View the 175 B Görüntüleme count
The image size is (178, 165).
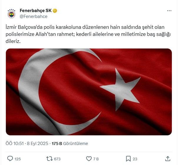tap(70, 144)
